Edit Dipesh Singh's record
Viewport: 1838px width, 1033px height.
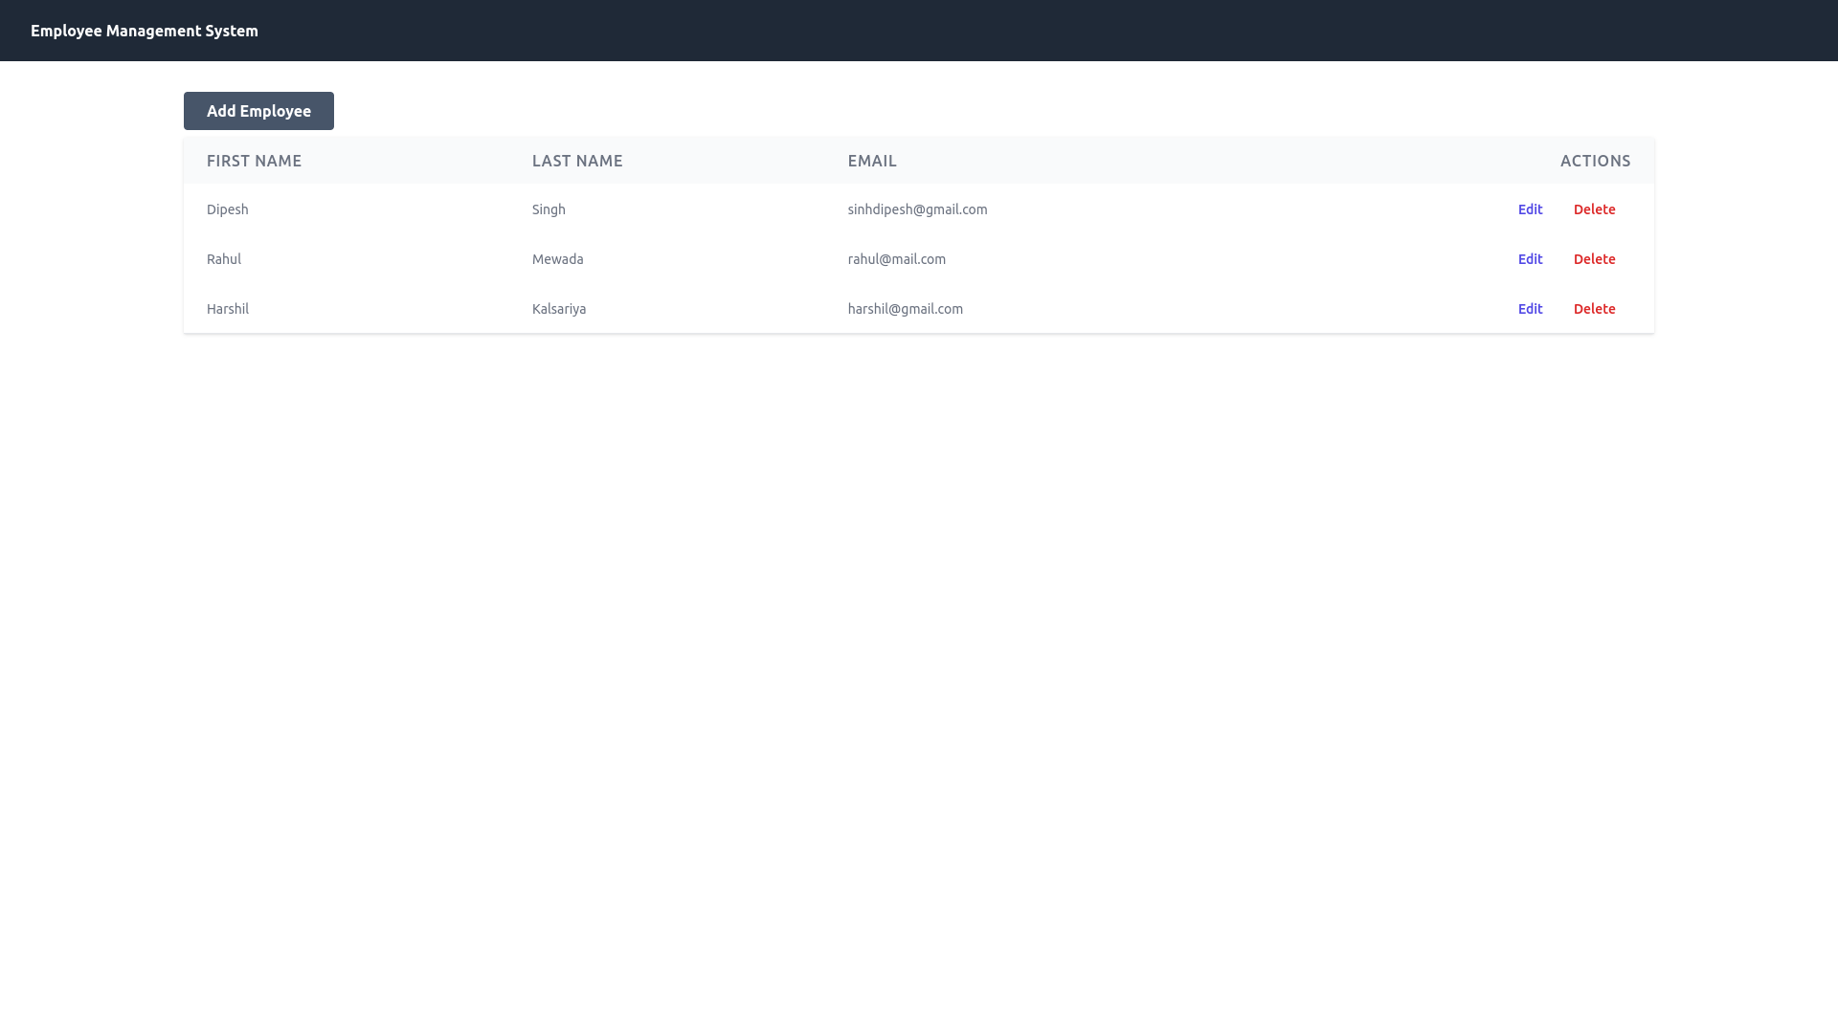pos(1530,209)
